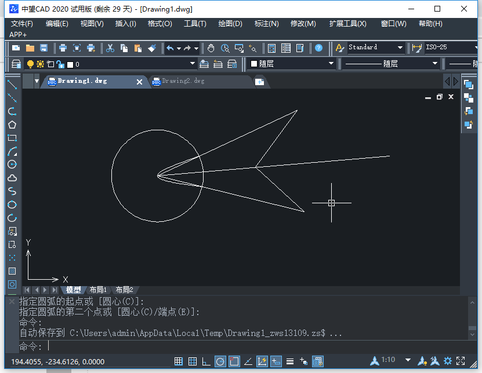482x373 pixels.
Task: Select the Hatch tool
Action: click(x=12, y=271)
